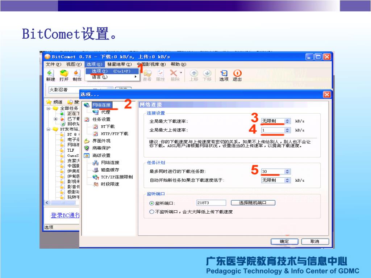The width and height of the screenshot is (371, 278).
Task: Click the 全局最大下载速率 无限制 field
Action: coord(273,121)
